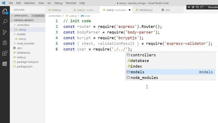The image size is (218, 123).
Task: Click the recorder window capture icon
Action: 193,7
